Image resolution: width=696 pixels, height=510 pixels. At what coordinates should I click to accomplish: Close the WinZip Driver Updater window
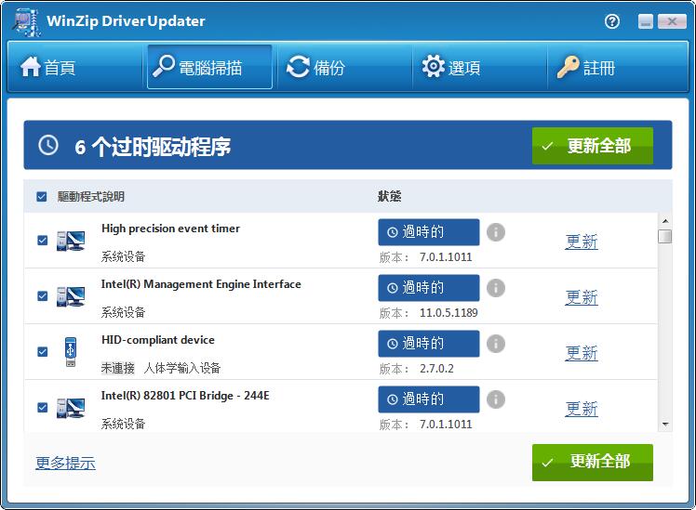[672, 21]
